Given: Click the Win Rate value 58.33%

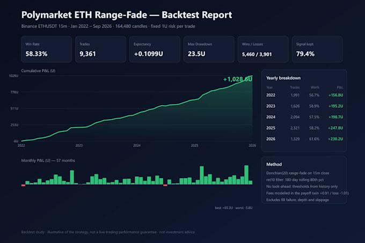Looking at the screenshot, I should [x=36, y=54].
